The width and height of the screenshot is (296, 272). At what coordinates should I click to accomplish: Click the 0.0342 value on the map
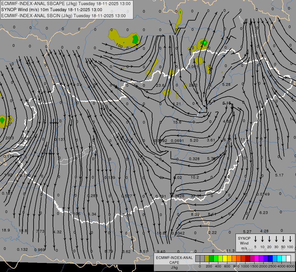point(178,233)
